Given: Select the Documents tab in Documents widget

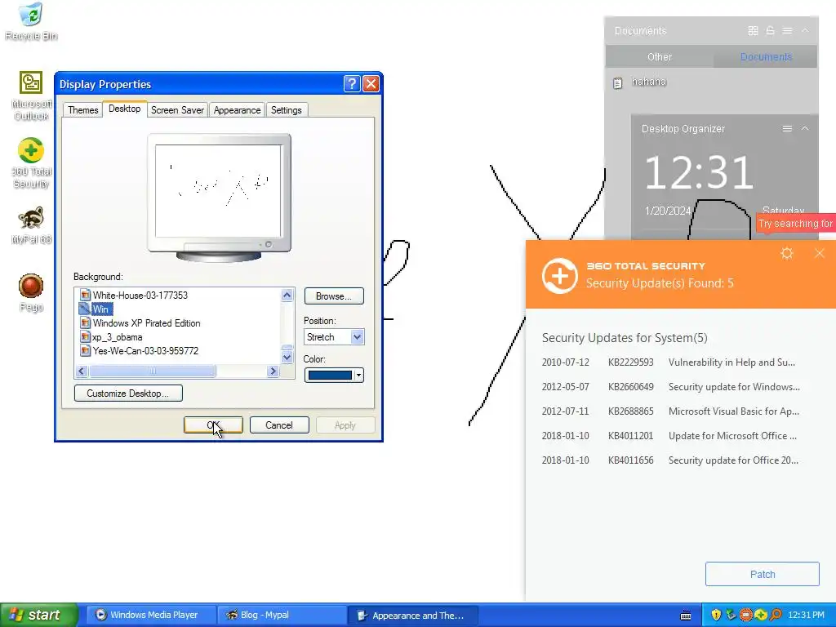Looking at the screenshot, I should [766, 56].
